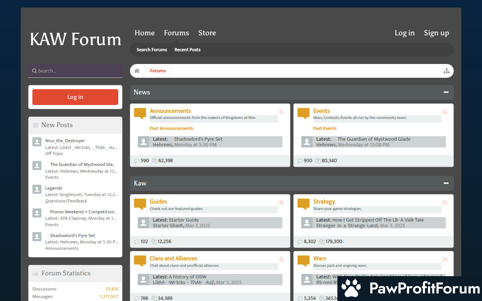
Task: Click Starter-SharK username in Guides
Action: tap(168, 226)
